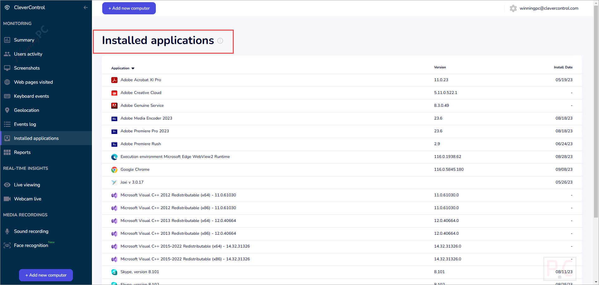Open the Events log
Screen dimensions: 599x285
click(x=46, y=124)
